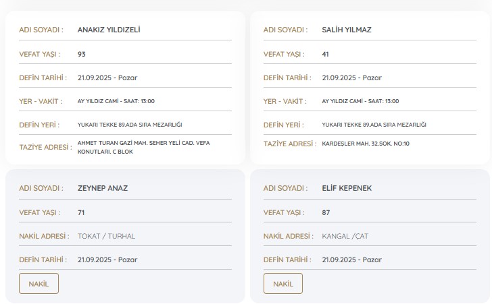Select the Ay Yıldız Cami time in Anakız Yıldızeli's card
The height and width of the screenshot is (304, 492).
coord(116,101)
